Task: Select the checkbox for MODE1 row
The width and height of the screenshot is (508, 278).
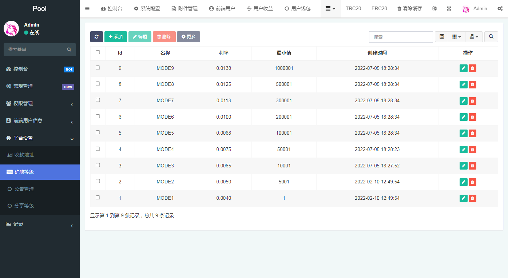Action: click(x=98, y=198)
